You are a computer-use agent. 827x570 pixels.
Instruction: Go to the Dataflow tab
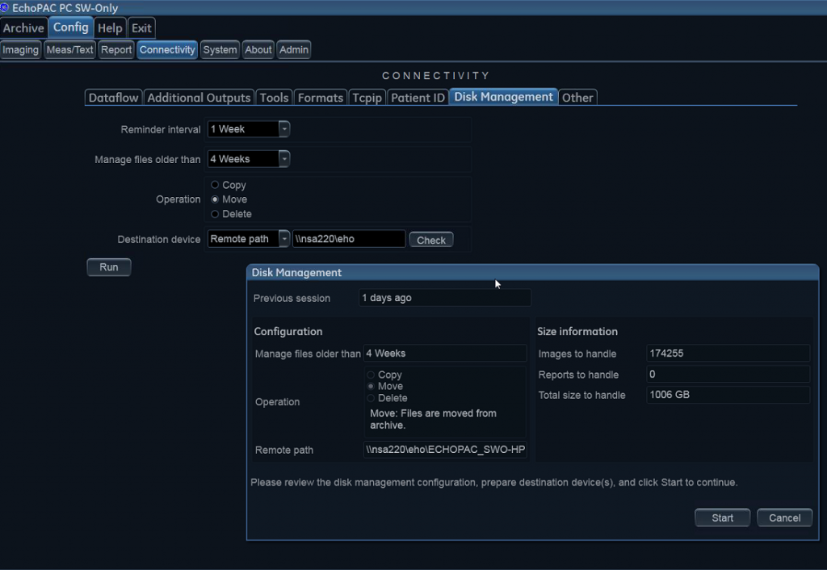point(113,98)
